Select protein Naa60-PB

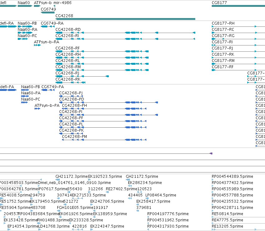tap(31, 87)
